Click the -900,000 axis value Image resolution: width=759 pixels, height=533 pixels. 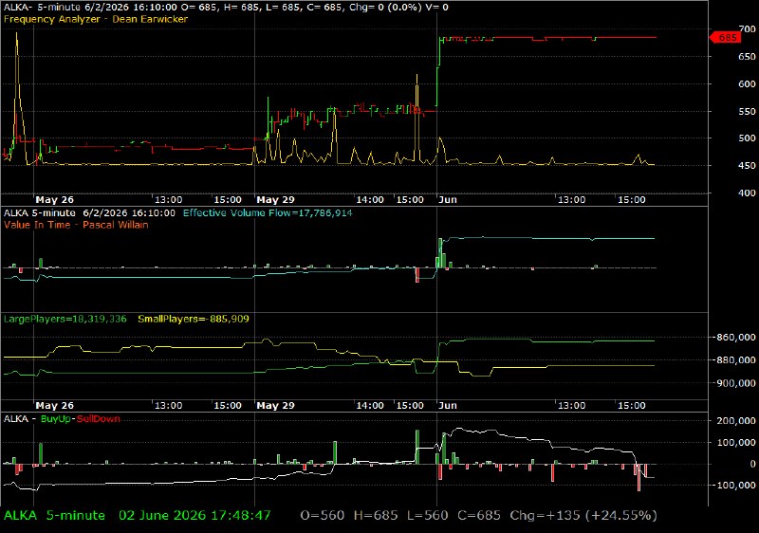click(x=734, y=383)
